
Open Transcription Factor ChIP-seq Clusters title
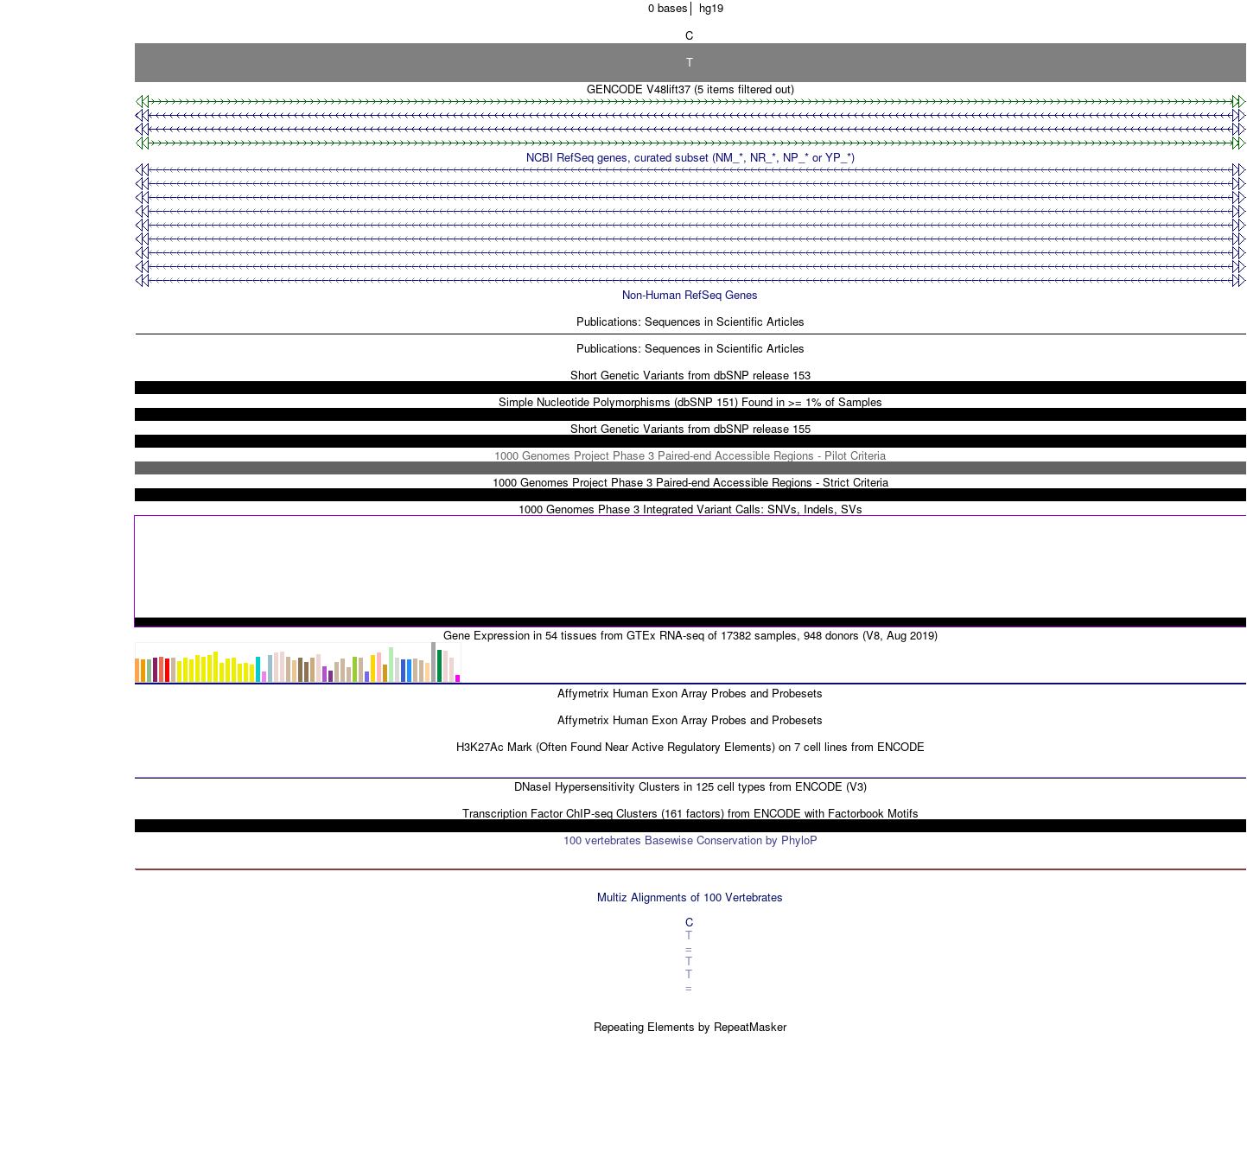[690, 813]
